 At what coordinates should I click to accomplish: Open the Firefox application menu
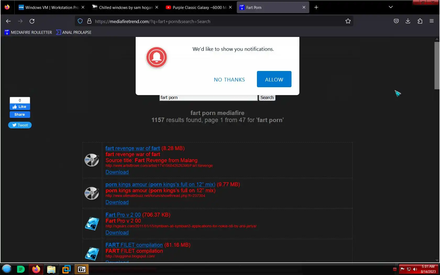pyautogui.click(x=432, y=21)
